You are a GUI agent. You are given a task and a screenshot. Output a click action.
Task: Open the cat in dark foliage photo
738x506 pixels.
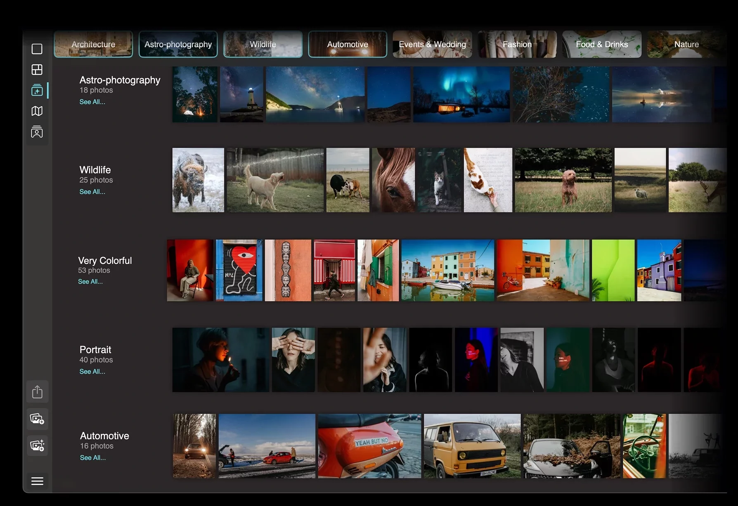pos(439,180)
